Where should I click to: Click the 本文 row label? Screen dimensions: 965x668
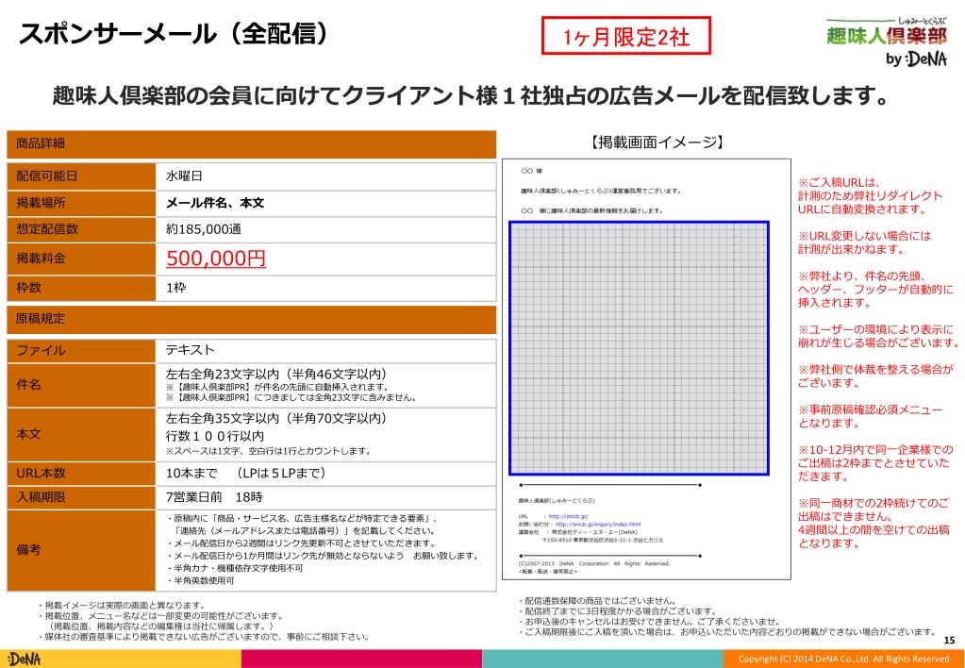coord(81,435)
